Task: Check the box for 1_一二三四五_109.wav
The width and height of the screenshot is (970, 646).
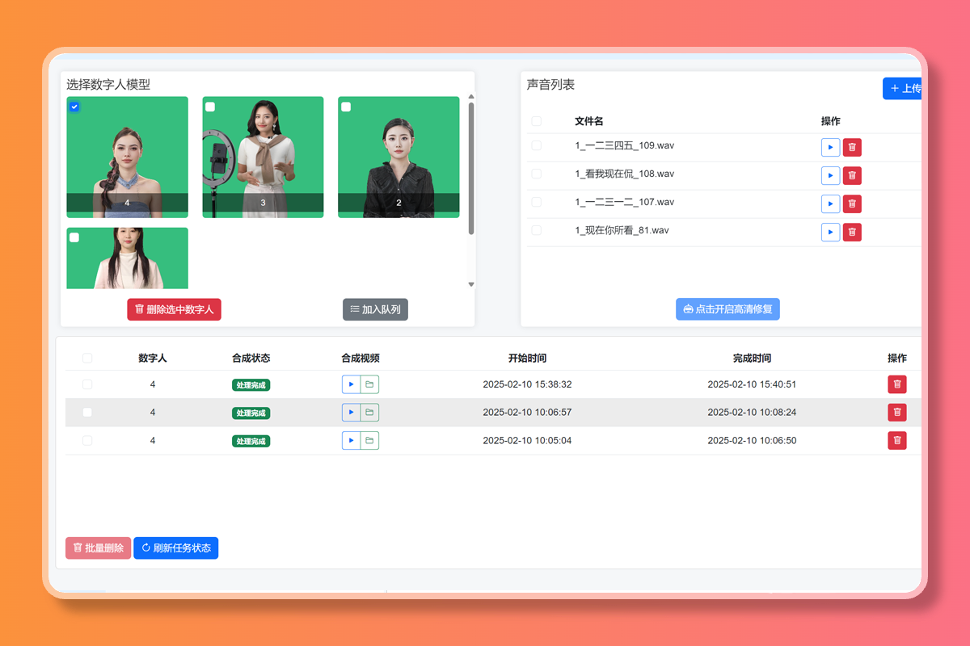Action: 536,145
